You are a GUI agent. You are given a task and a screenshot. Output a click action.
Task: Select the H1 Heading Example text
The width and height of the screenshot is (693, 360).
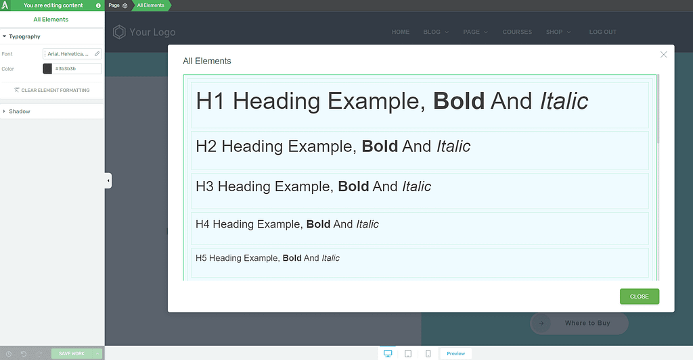click(x=392, y=101)
